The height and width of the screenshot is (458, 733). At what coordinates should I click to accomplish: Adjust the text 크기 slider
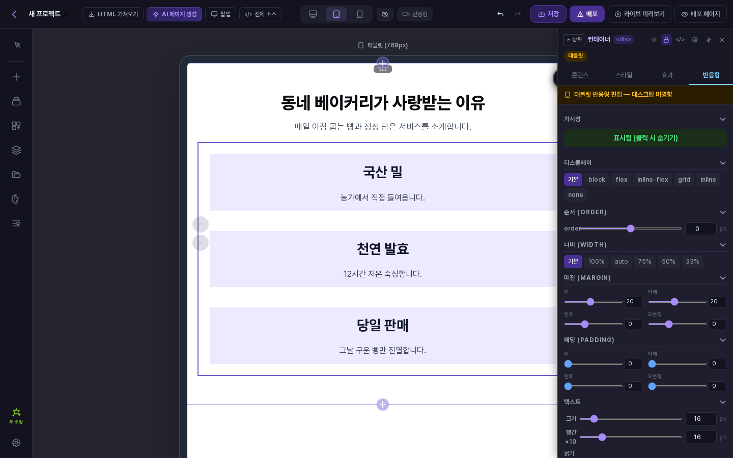pyautogui.click(x=631, y=419)
